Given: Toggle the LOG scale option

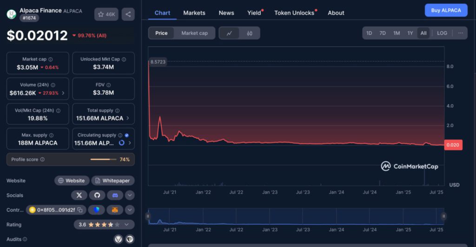Looking at the screenshot, I should click(x=442, y=33).
